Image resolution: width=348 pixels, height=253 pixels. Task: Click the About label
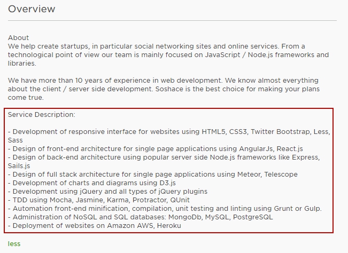click(18, 38)
